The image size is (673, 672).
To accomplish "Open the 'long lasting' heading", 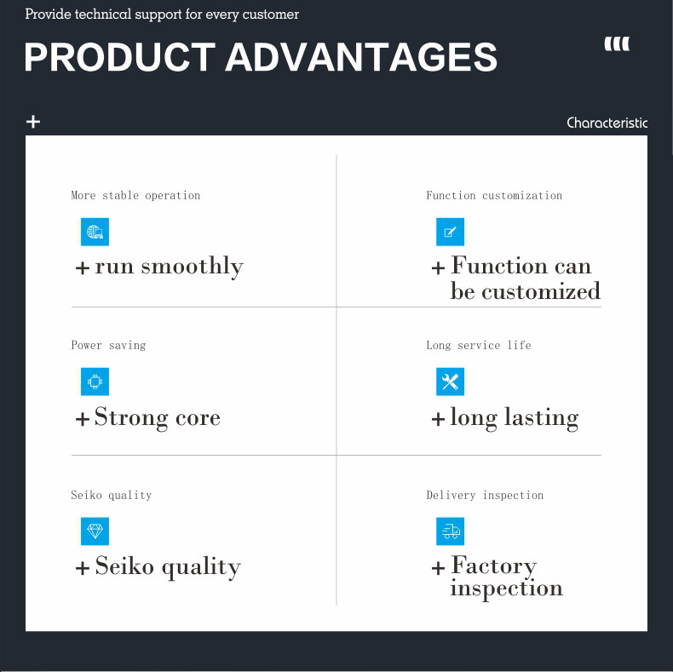I will pyautogui.click(x=514, y=418).
